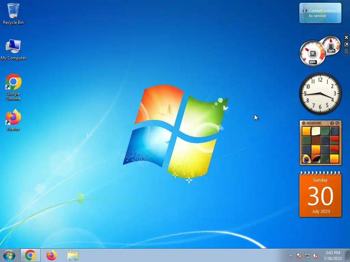The width and height of the screenshot is (350, 262).
Task: Open Chrome from the taskbar
Action: click(x=30, y=255)
